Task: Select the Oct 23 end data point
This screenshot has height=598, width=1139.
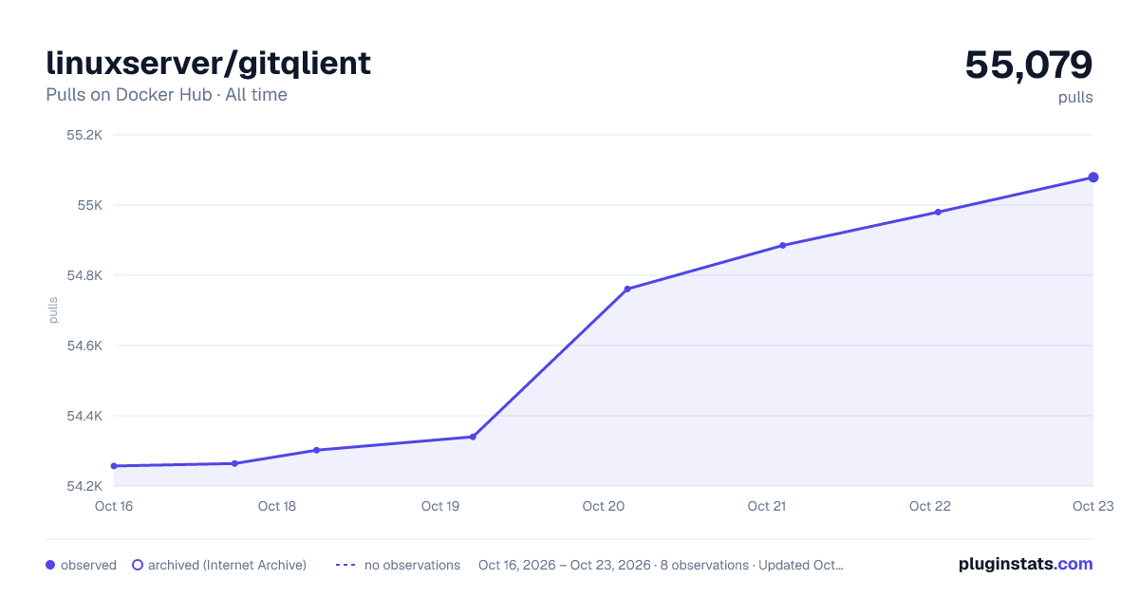Action: click(1093, 178)
